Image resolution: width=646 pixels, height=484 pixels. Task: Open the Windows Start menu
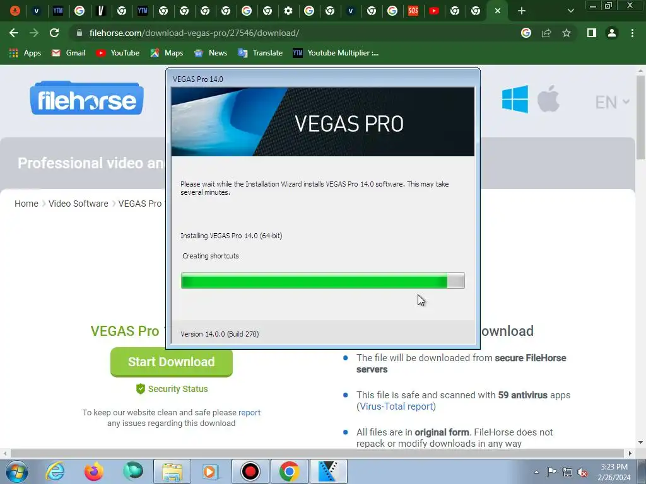[16, 471]
